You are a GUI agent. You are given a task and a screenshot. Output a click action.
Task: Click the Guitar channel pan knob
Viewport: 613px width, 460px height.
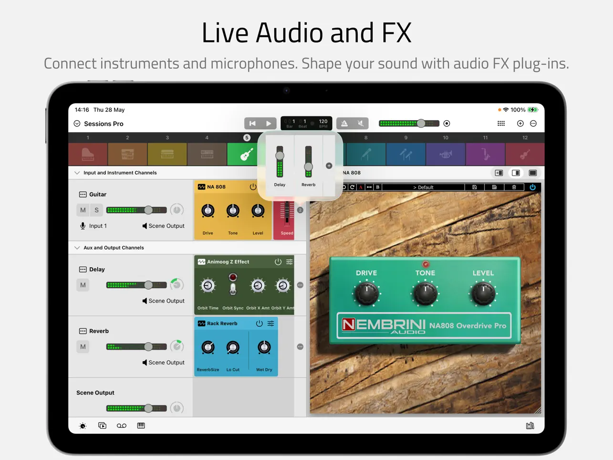(x=177, y=210)
